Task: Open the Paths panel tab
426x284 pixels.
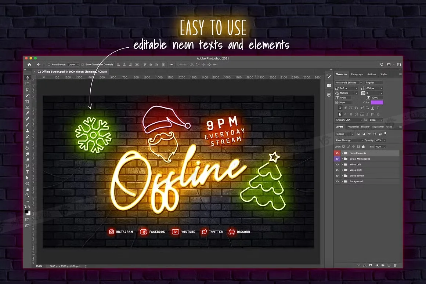Action: point(389,127)
